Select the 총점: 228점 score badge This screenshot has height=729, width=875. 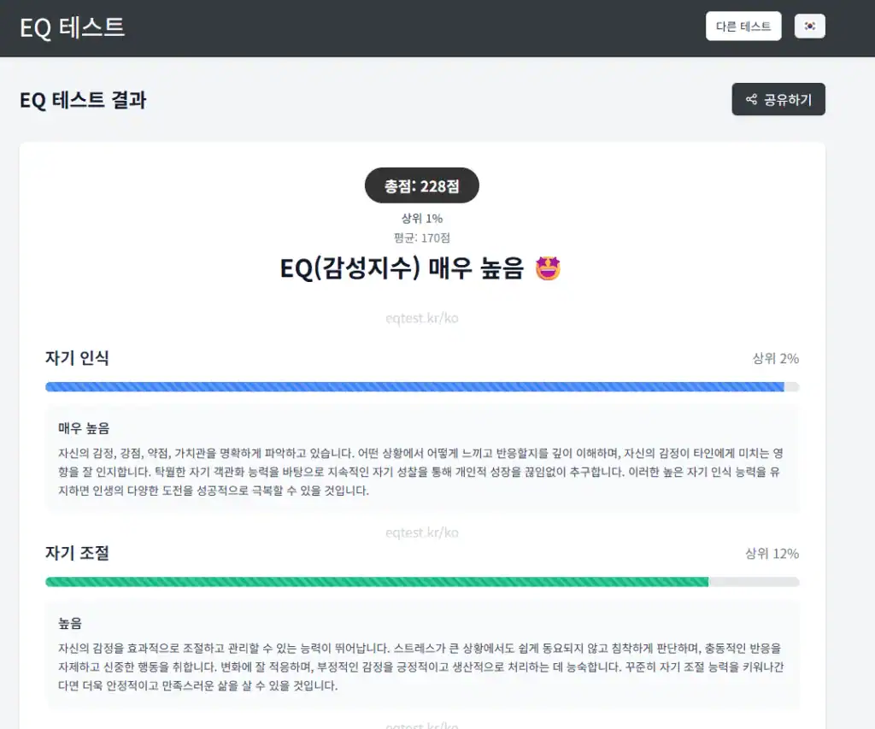pyautogui.click(x=422, y=185)
